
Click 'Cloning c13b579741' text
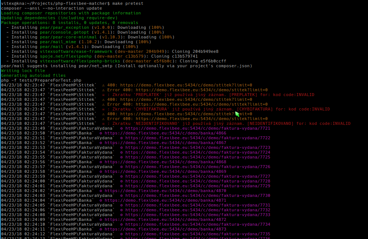[x=174, y=56]
